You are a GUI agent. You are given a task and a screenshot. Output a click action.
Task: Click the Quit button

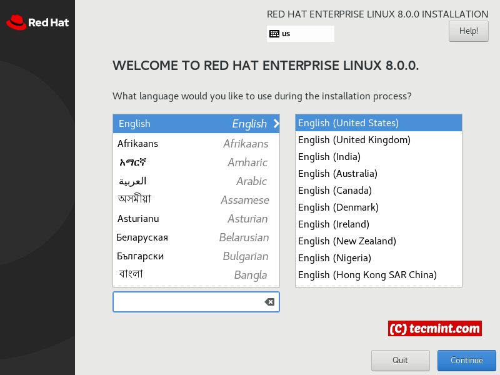tap(400, 360)
